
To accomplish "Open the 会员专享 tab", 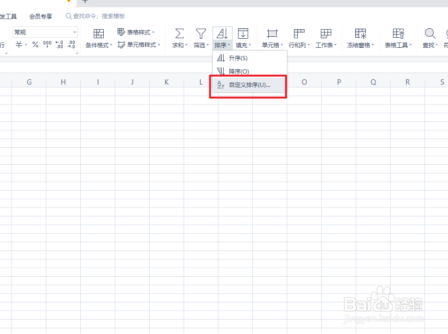I will pyautogui.click(x=41, y=16).
